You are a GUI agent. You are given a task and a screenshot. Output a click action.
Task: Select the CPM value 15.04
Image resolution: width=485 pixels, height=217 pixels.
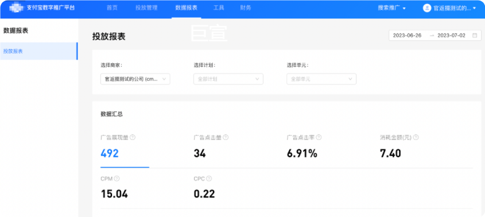click(114, 195)
